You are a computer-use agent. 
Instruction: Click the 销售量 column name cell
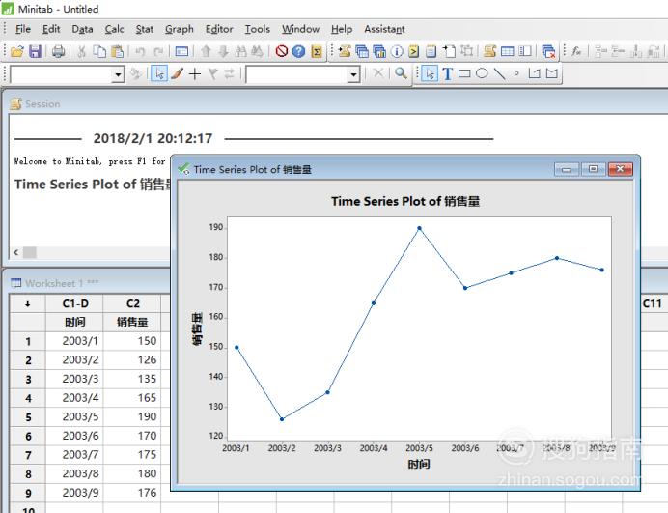pyautogui.click(x=132, y=322)
